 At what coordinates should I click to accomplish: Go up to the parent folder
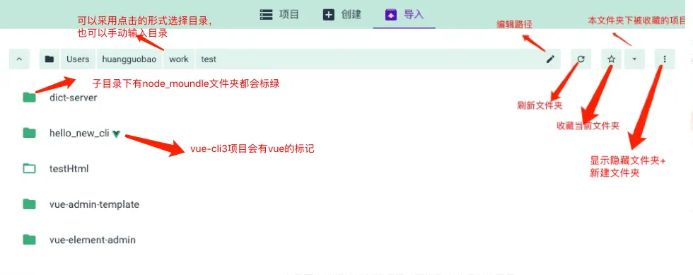click(19, 59)
